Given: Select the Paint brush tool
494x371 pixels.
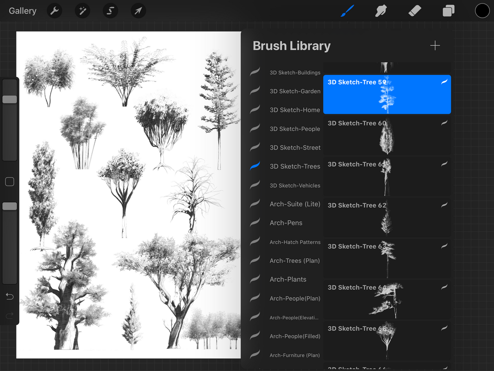Looking at the screenshot, I should click(348, 11).
